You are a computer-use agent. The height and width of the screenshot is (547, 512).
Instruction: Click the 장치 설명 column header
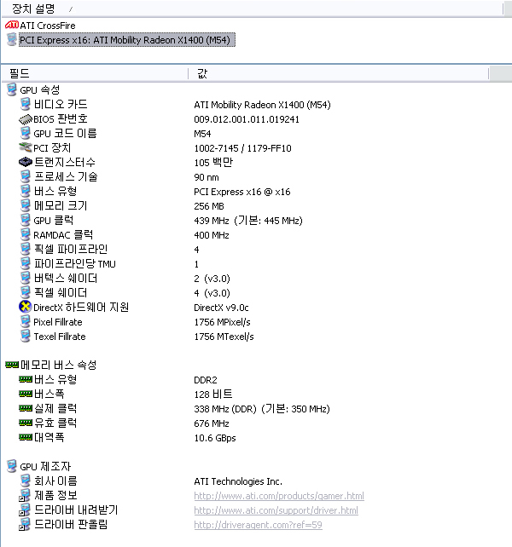coord(33,9)
